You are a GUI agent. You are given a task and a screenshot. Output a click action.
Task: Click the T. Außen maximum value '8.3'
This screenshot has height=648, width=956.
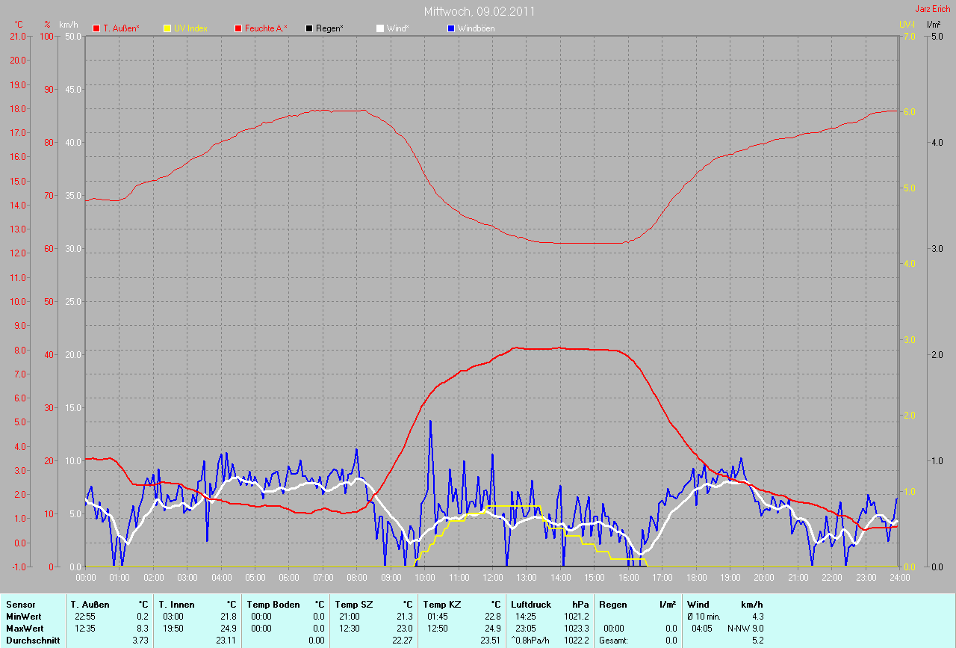142,629
